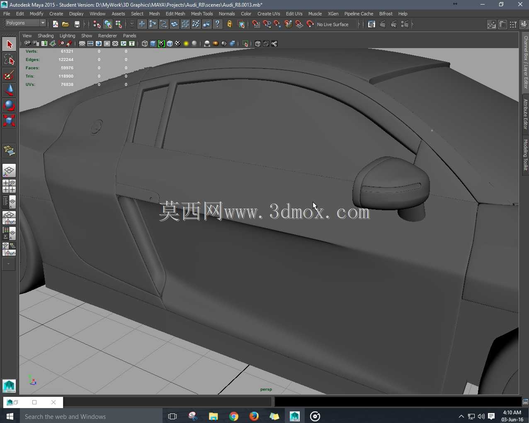529x423 pixels.
Task: Toggle snap to grids magnet
Action: (256, 24)
